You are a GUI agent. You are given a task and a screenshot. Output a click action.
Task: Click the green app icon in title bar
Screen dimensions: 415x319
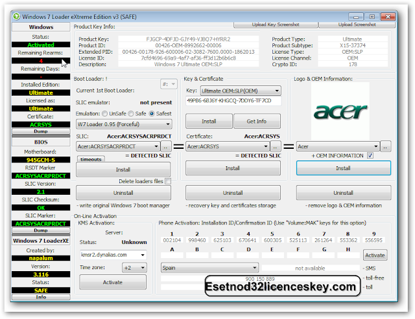[x=16, y=17]
